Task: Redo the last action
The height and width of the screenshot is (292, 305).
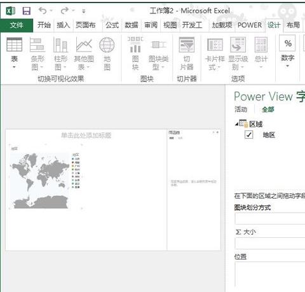Action: 65,10
